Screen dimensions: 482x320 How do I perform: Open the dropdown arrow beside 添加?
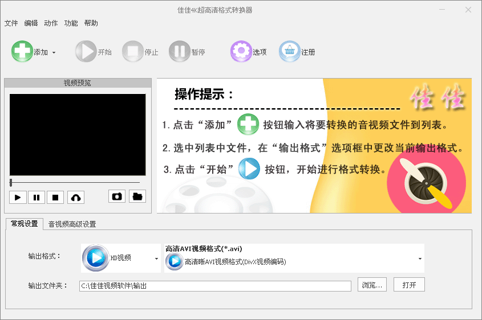(x=54, y=52)
